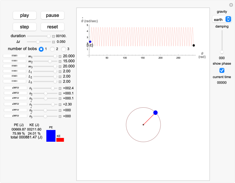Click zero button for angle θ3
Screen dimensions: 235x183
point(16,98)
